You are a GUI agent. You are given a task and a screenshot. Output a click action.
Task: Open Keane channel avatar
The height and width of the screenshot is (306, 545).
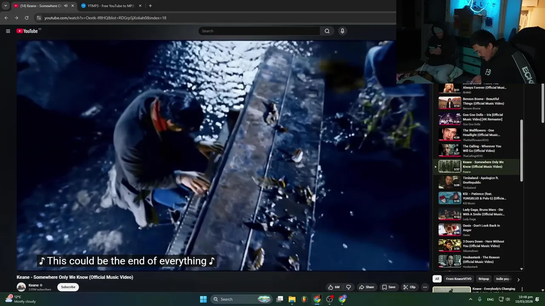tap(21, 287)
